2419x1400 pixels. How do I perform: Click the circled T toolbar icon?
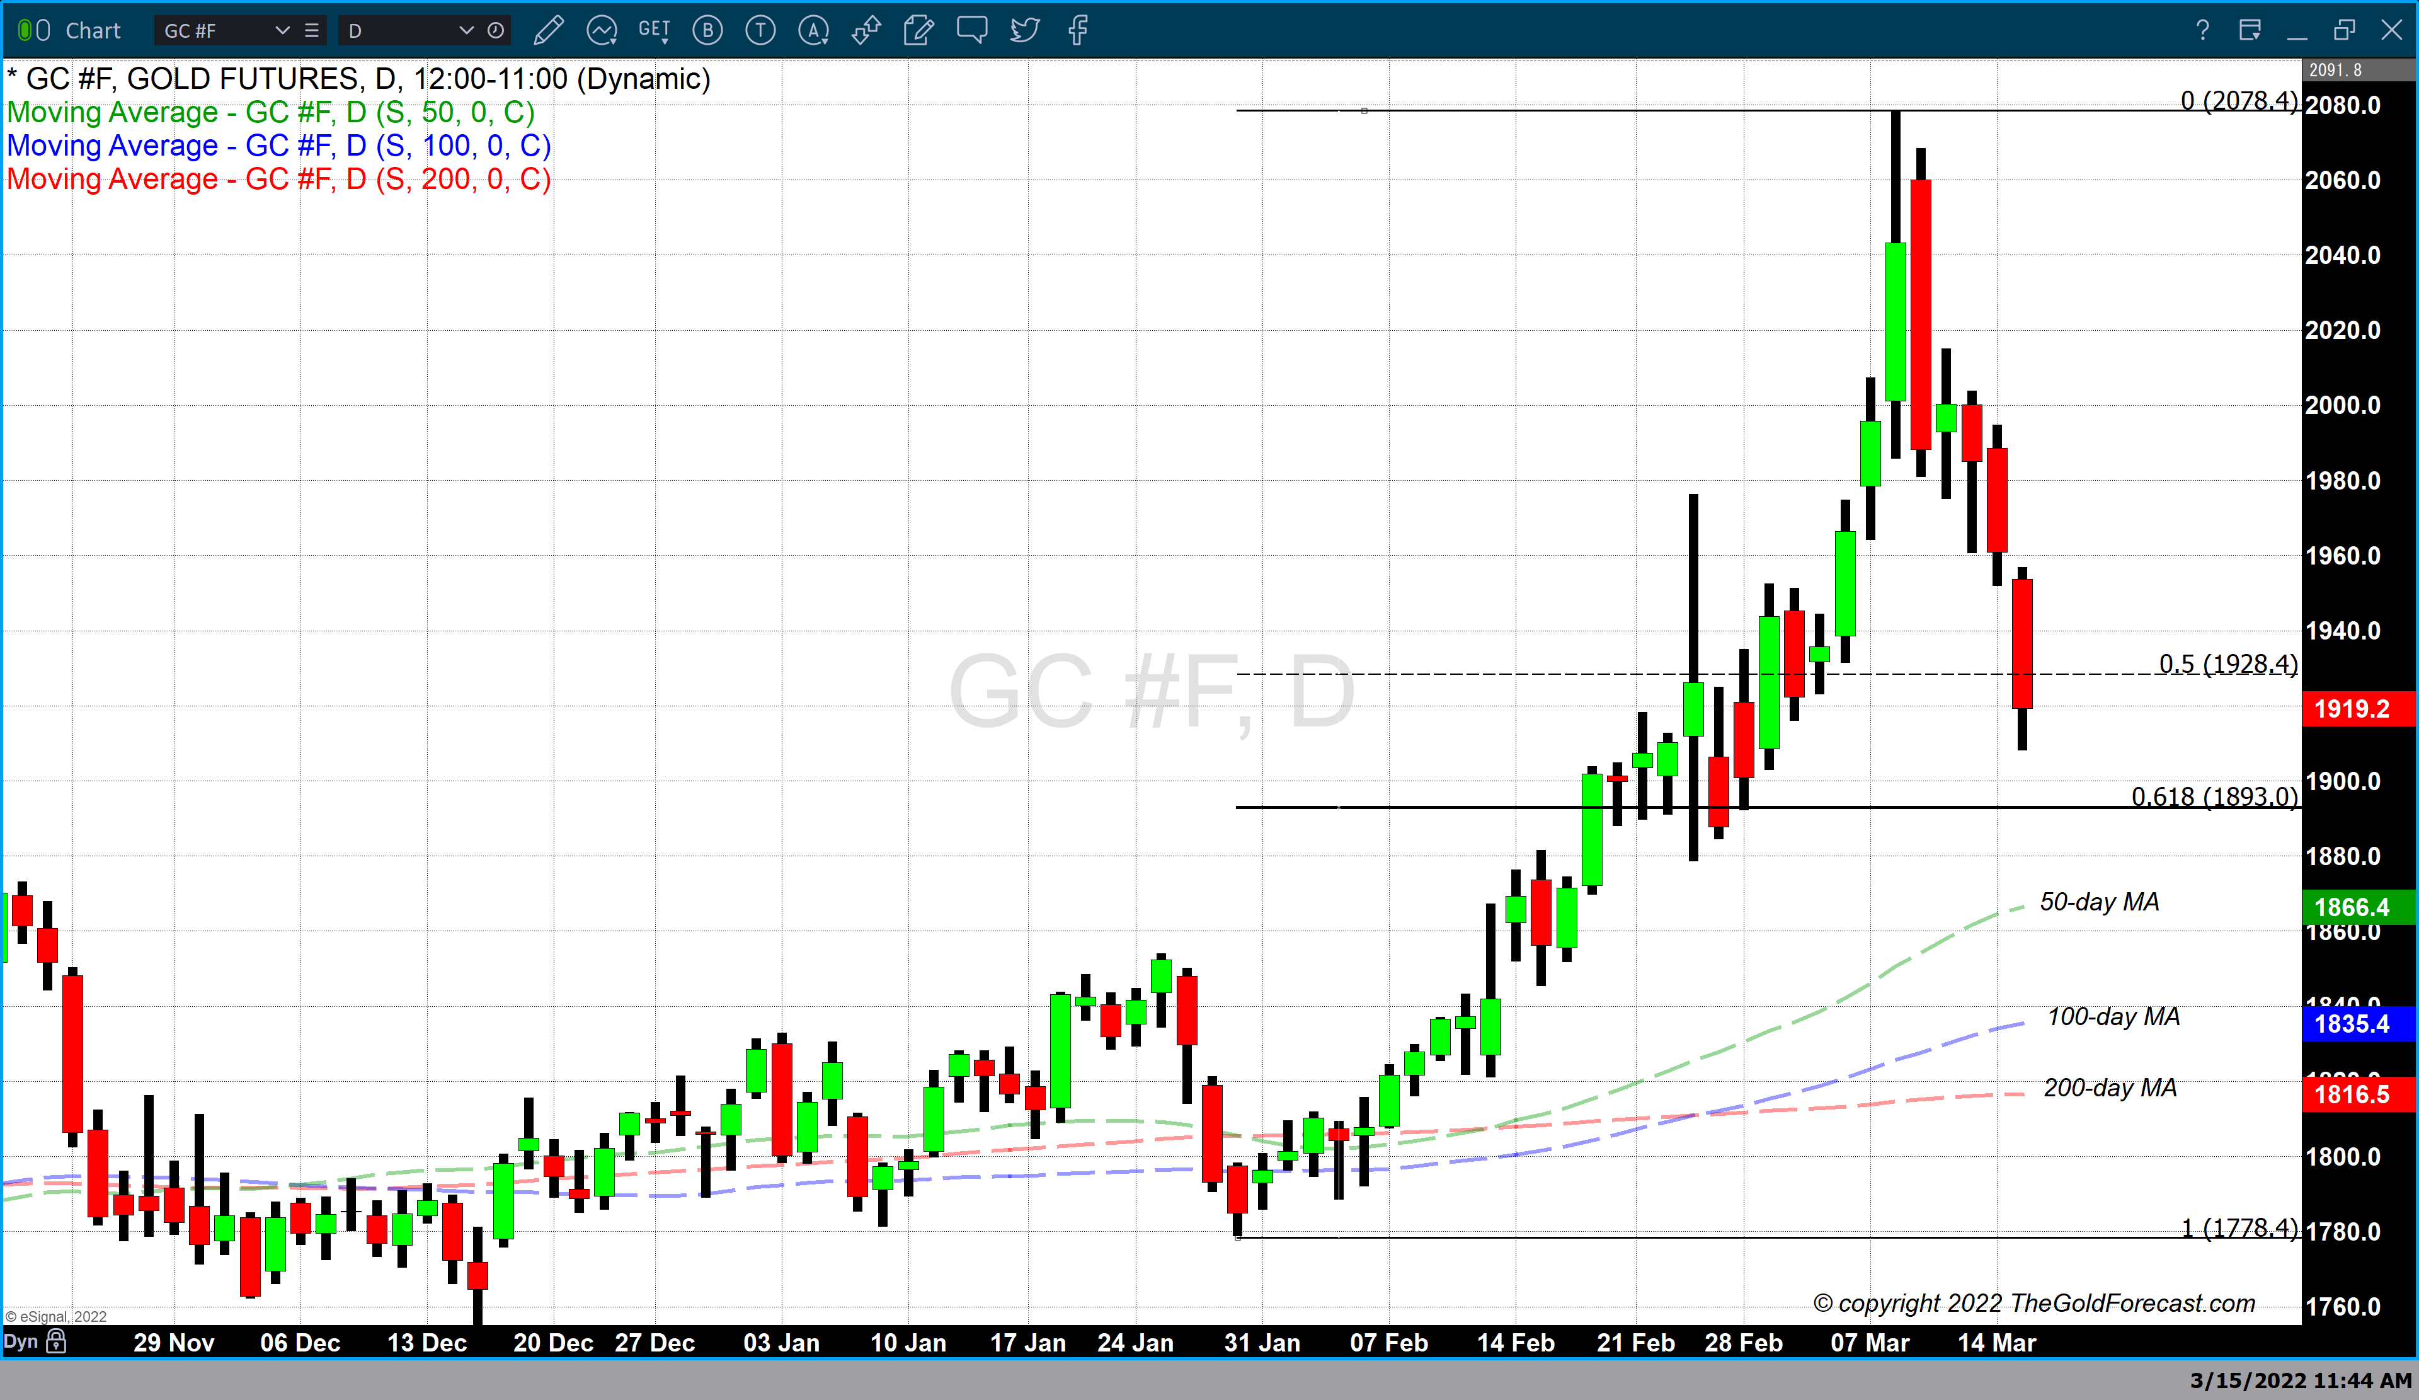[x=760, y=31]
